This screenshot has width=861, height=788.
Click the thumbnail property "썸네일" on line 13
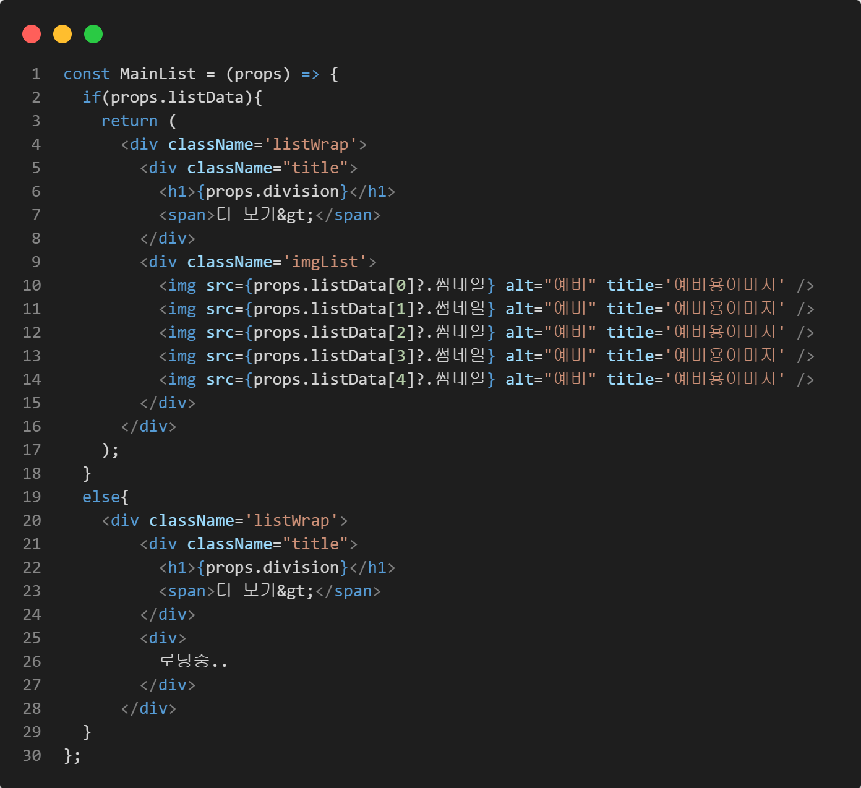pyautogui.click(x=460, y=356)
